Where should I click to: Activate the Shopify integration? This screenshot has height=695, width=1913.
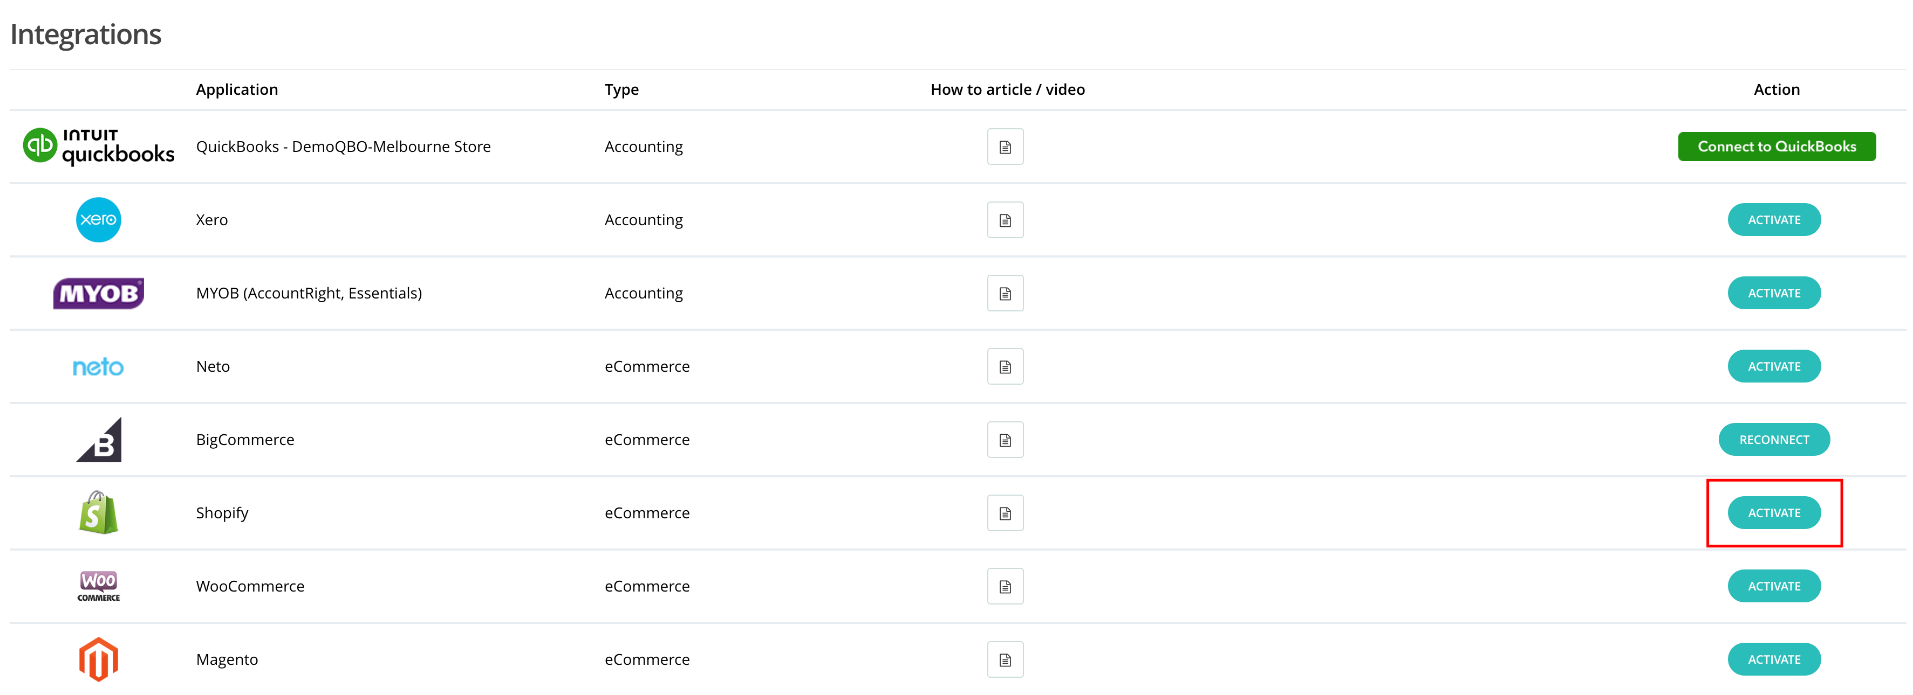coord(1773,513)
